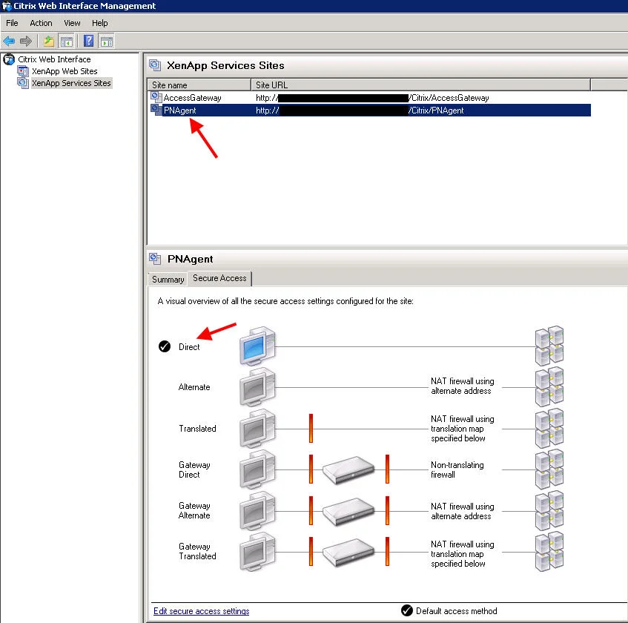The width and height of the screenshot is (628, 623).
Task: Click the Gateway Alternate label
Action: coord(194,510)
